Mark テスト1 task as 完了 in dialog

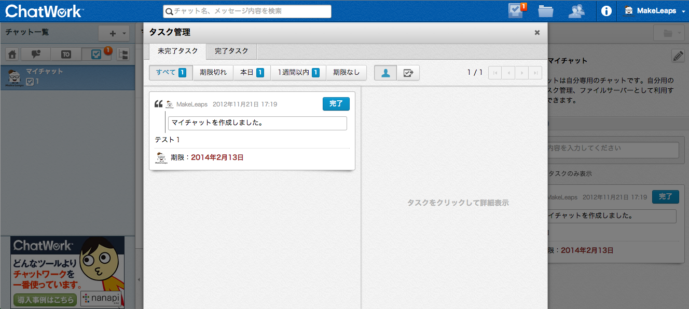[x=336, y=104]
